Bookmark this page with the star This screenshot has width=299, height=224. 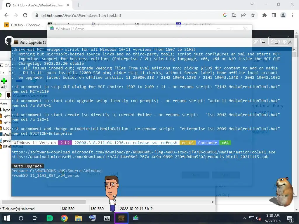[x=253, y=15]
